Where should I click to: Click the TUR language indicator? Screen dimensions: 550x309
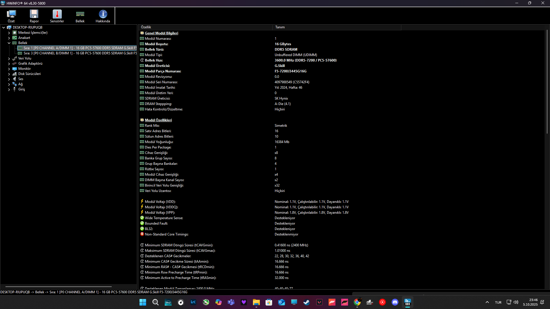[x=498, y=302]
